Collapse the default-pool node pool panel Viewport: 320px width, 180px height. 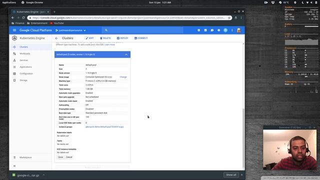click(126, 54)
